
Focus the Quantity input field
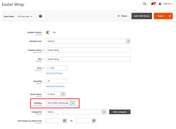(x=57, y=81)
